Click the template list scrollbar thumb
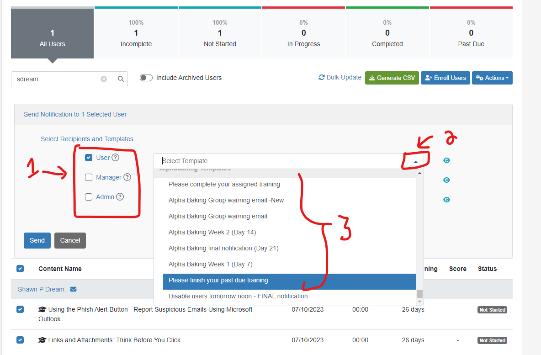This screenshot has width=541, height=355. point(419,294)
